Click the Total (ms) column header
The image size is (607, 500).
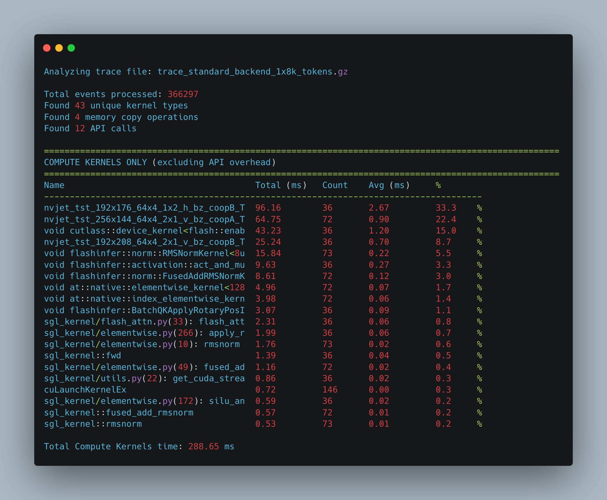pyautogui.click(x=281, y=185)
